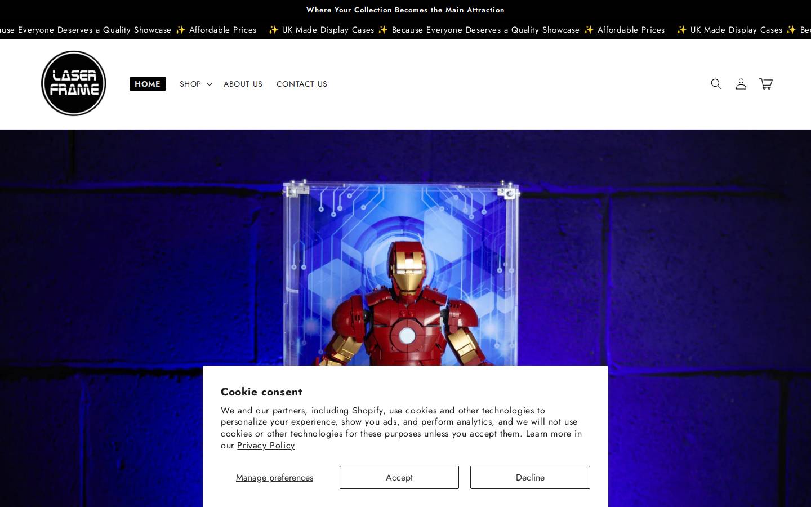Expand the SHOP dropdown menu
Image resolution: width=811 pixels, height=507 pixels.
pyautogui.click(x=195, y=84)
